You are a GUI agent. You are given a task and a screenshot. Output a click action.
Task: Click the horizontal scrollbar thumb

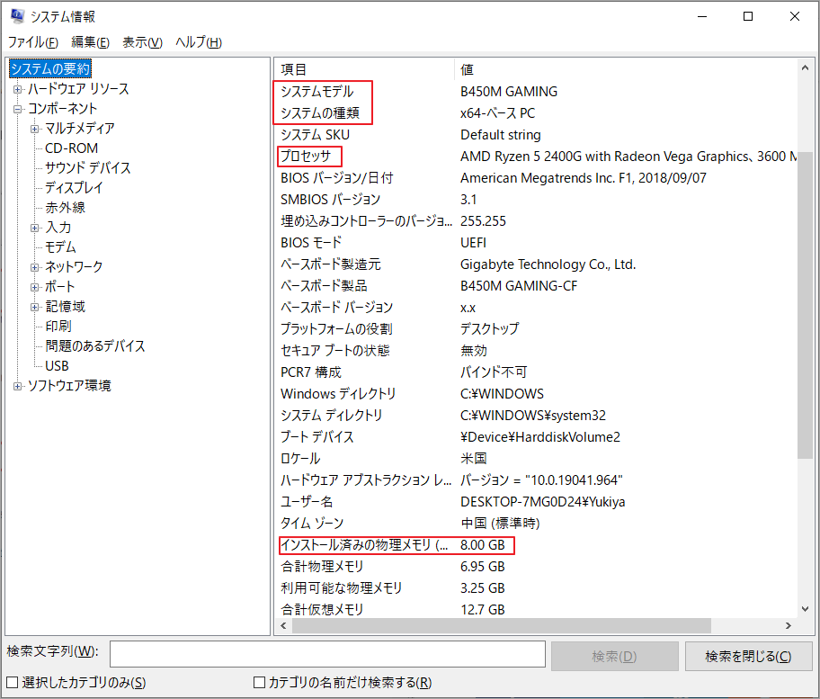[x=501, y=626]
